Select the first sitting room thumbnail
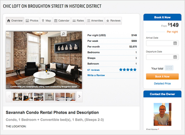Image resolution: width=185 pixels, height=135 pixels. 18,97
